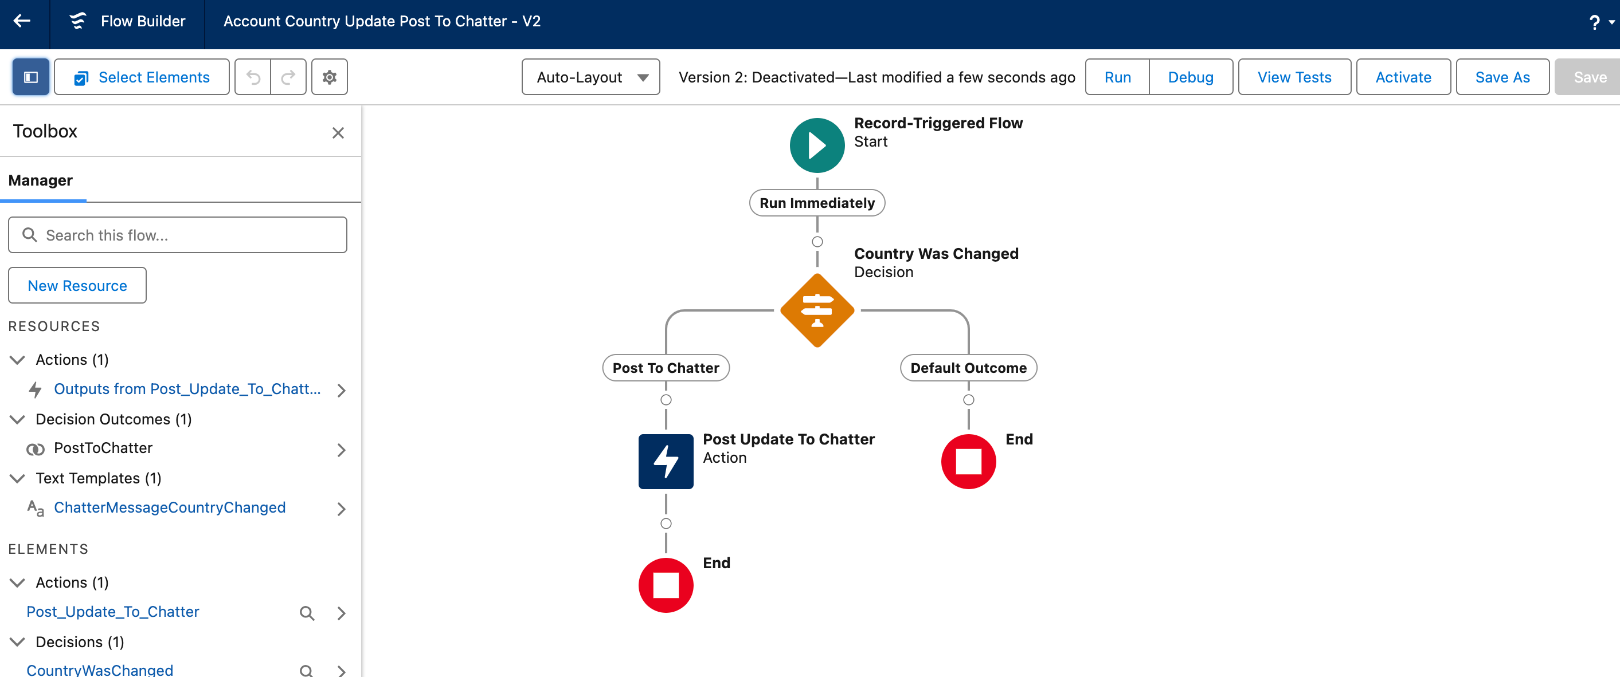Open flow settings via the gear icon
Screen dimensions: 1620x677
point(328,77)
